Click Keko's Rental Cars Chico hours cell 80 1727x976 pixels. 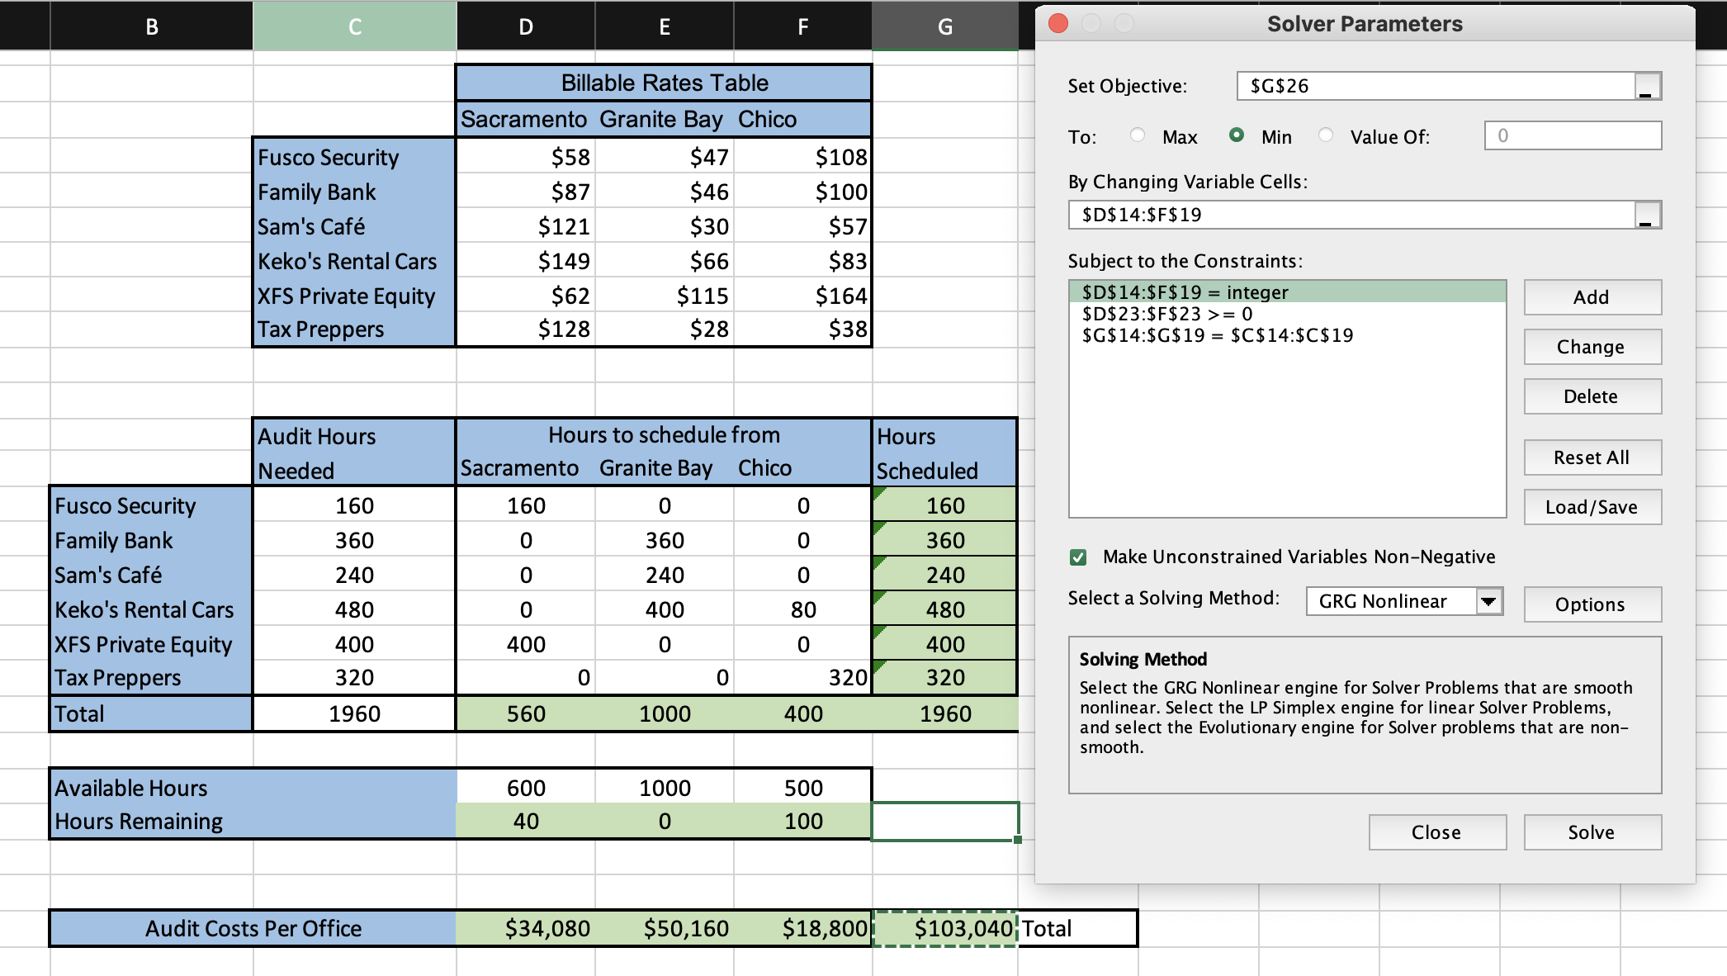pos(803,609)
